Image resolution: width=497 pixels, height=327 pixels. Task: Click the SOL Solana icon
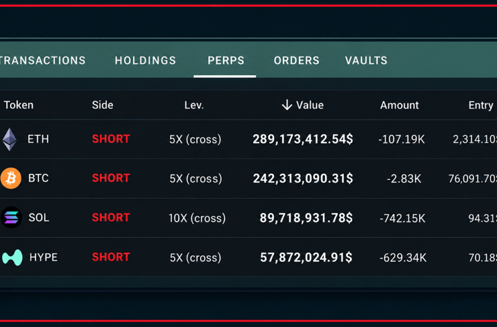pyautogui.click(x=12, y=217)
